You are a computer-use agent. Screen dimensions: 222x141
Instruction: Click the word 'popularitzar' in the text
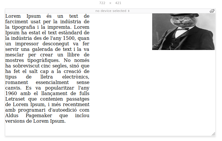57,88
